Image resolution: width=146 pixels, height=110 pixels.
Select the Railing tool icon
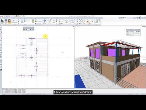[x=22, y=21]
